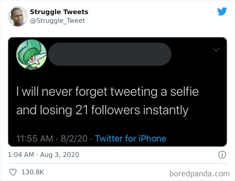Viewport: 235px width, 181px height.
Task: Like the tweet with the heart icon
Action: tap(13, 172)
